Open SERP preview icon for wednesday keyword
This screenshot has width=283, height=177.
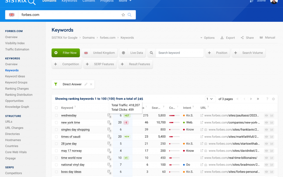(109, 116)
